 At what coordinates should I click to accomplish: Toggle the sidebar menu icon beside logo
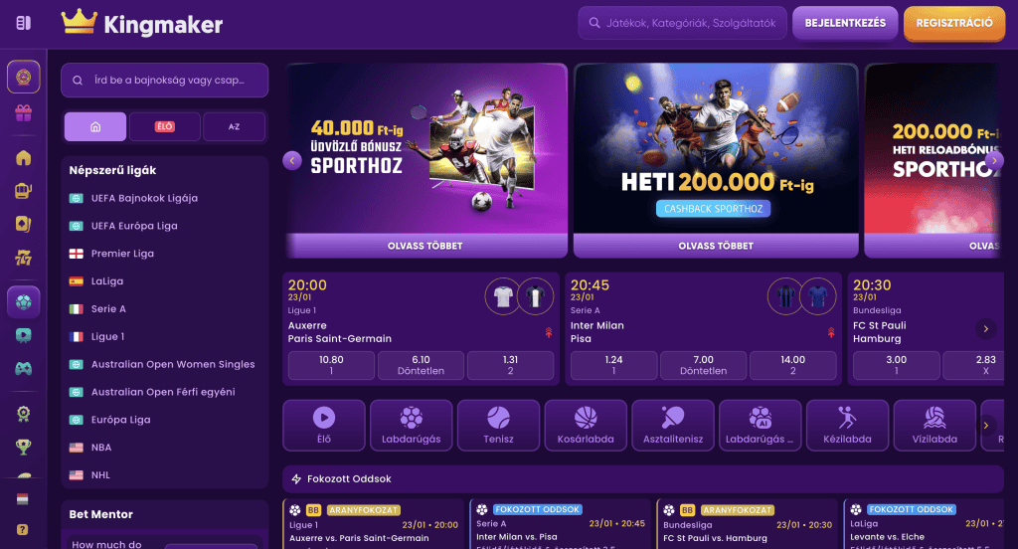coord(24,23)
